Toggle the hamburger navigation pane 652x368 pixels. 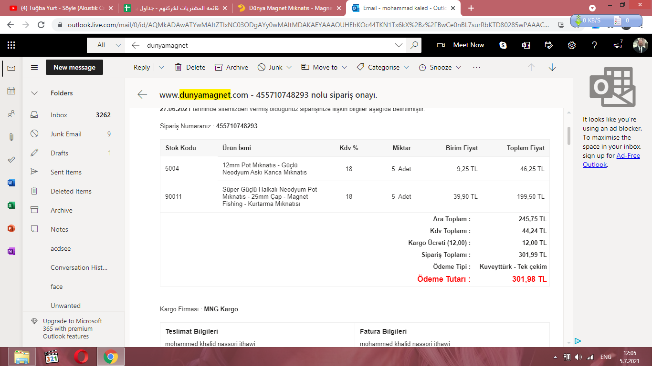[x=34, y=68]
